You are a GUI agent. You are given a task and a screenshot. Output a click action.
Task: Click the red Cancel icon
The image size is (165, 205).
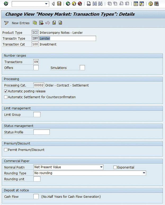point(80,4)
